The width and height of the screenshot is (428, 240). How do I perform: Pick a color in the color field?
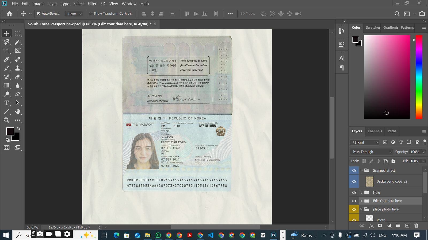[x=387, y=77]
